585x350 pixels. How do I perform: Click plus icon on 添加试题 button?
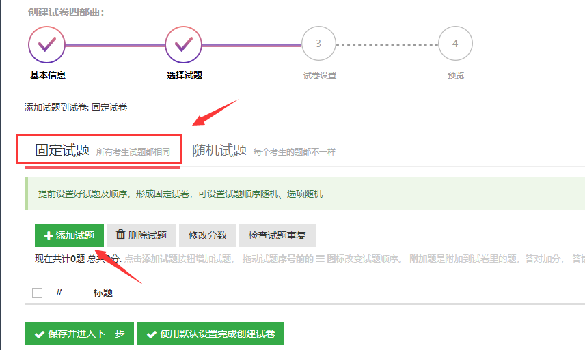tap(49, 235)
